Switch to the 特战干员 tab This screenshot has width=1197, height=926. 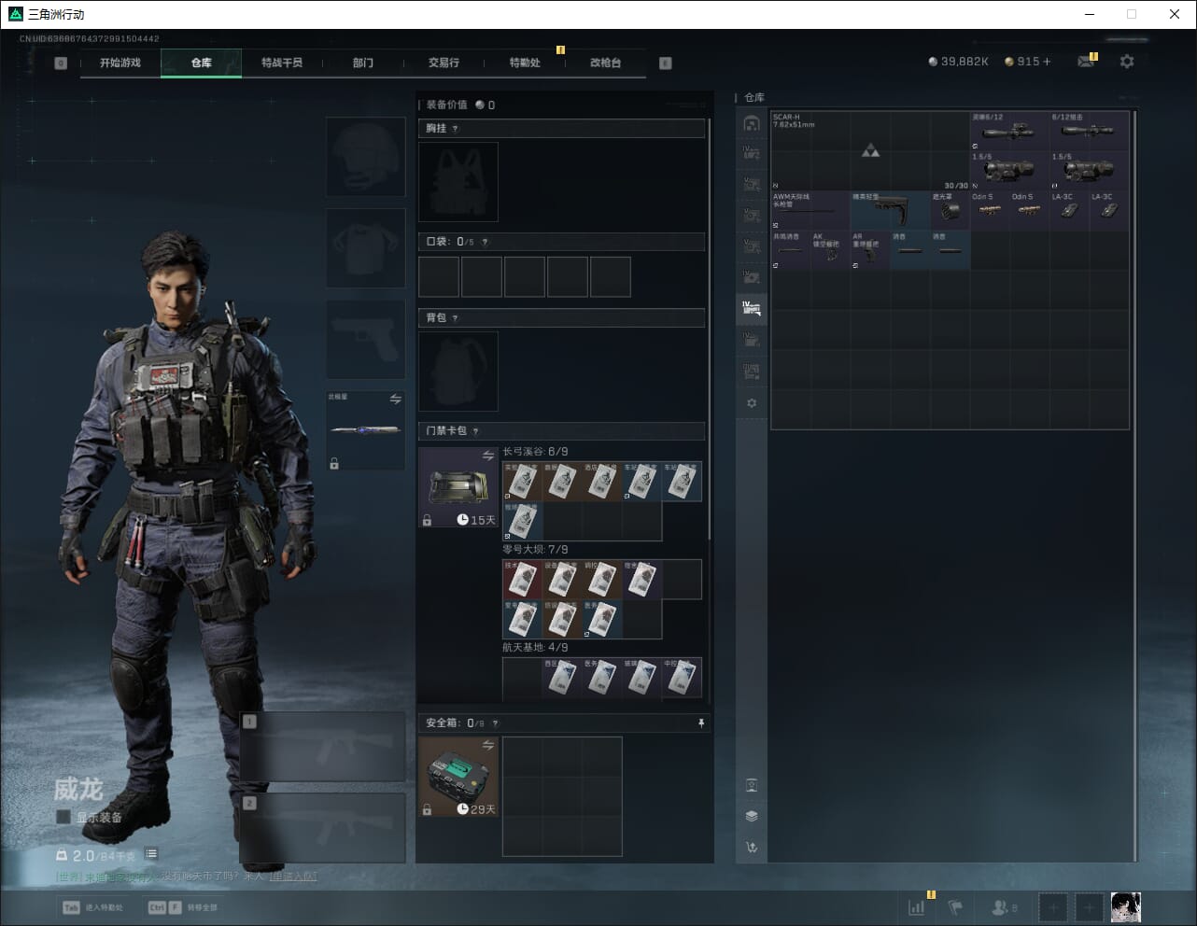point(282,63)
